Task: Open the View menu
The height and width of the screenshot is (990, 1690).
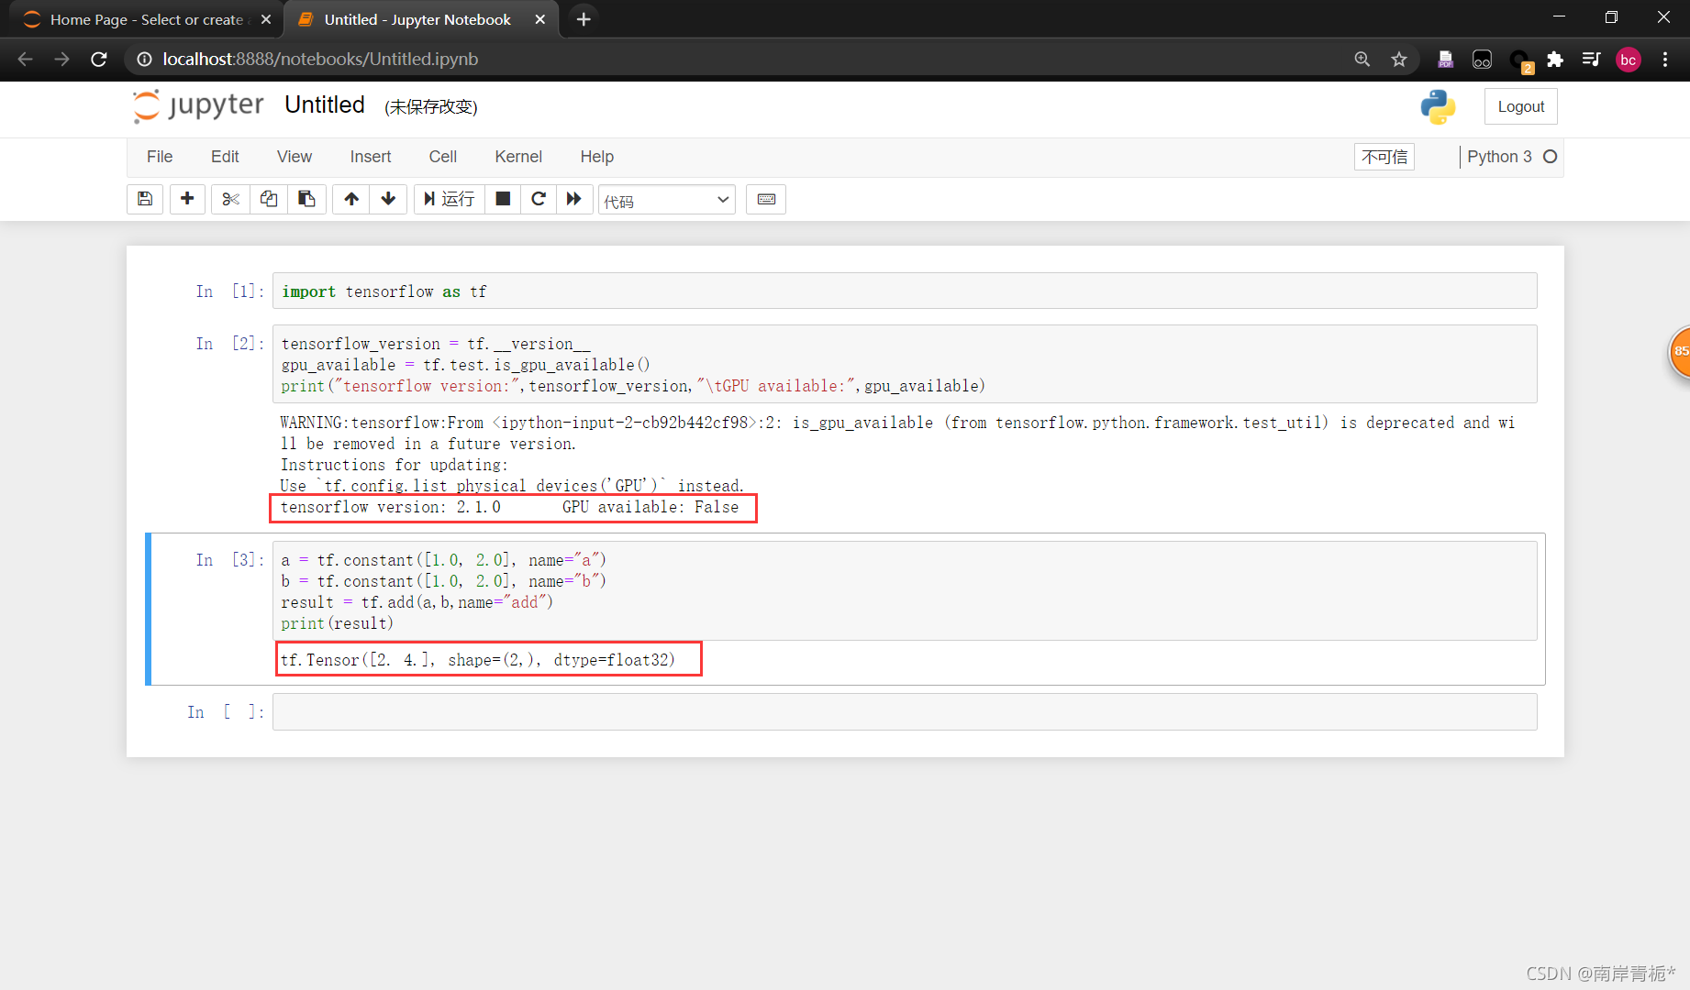Action: pos(295,157)
